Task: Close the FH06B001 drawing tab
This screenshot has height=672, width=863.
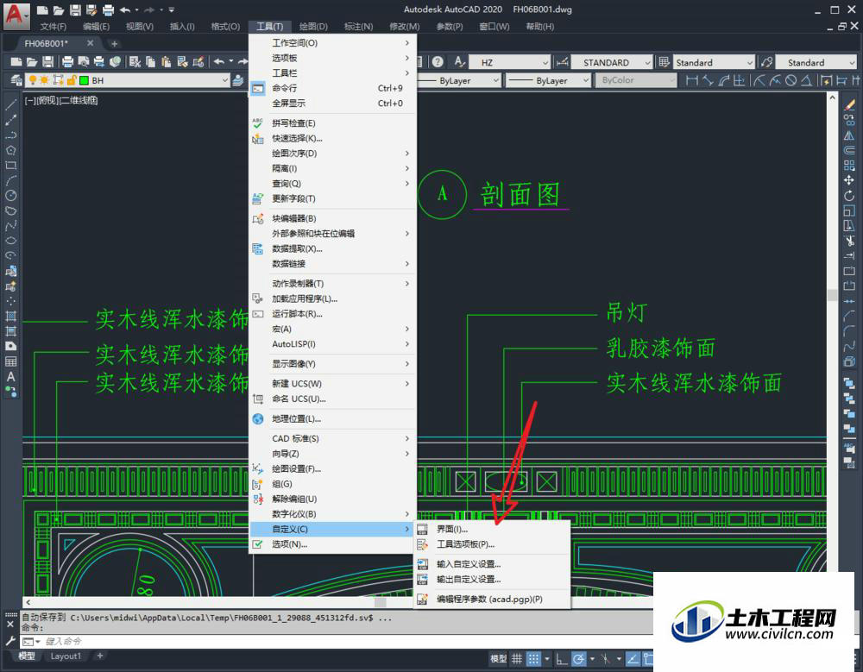Action: (x=91, y=43)
